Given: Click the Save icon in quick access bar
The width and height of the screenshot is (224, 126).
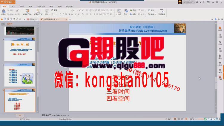Looking at the screenshot, I should [x=5, y=19].
